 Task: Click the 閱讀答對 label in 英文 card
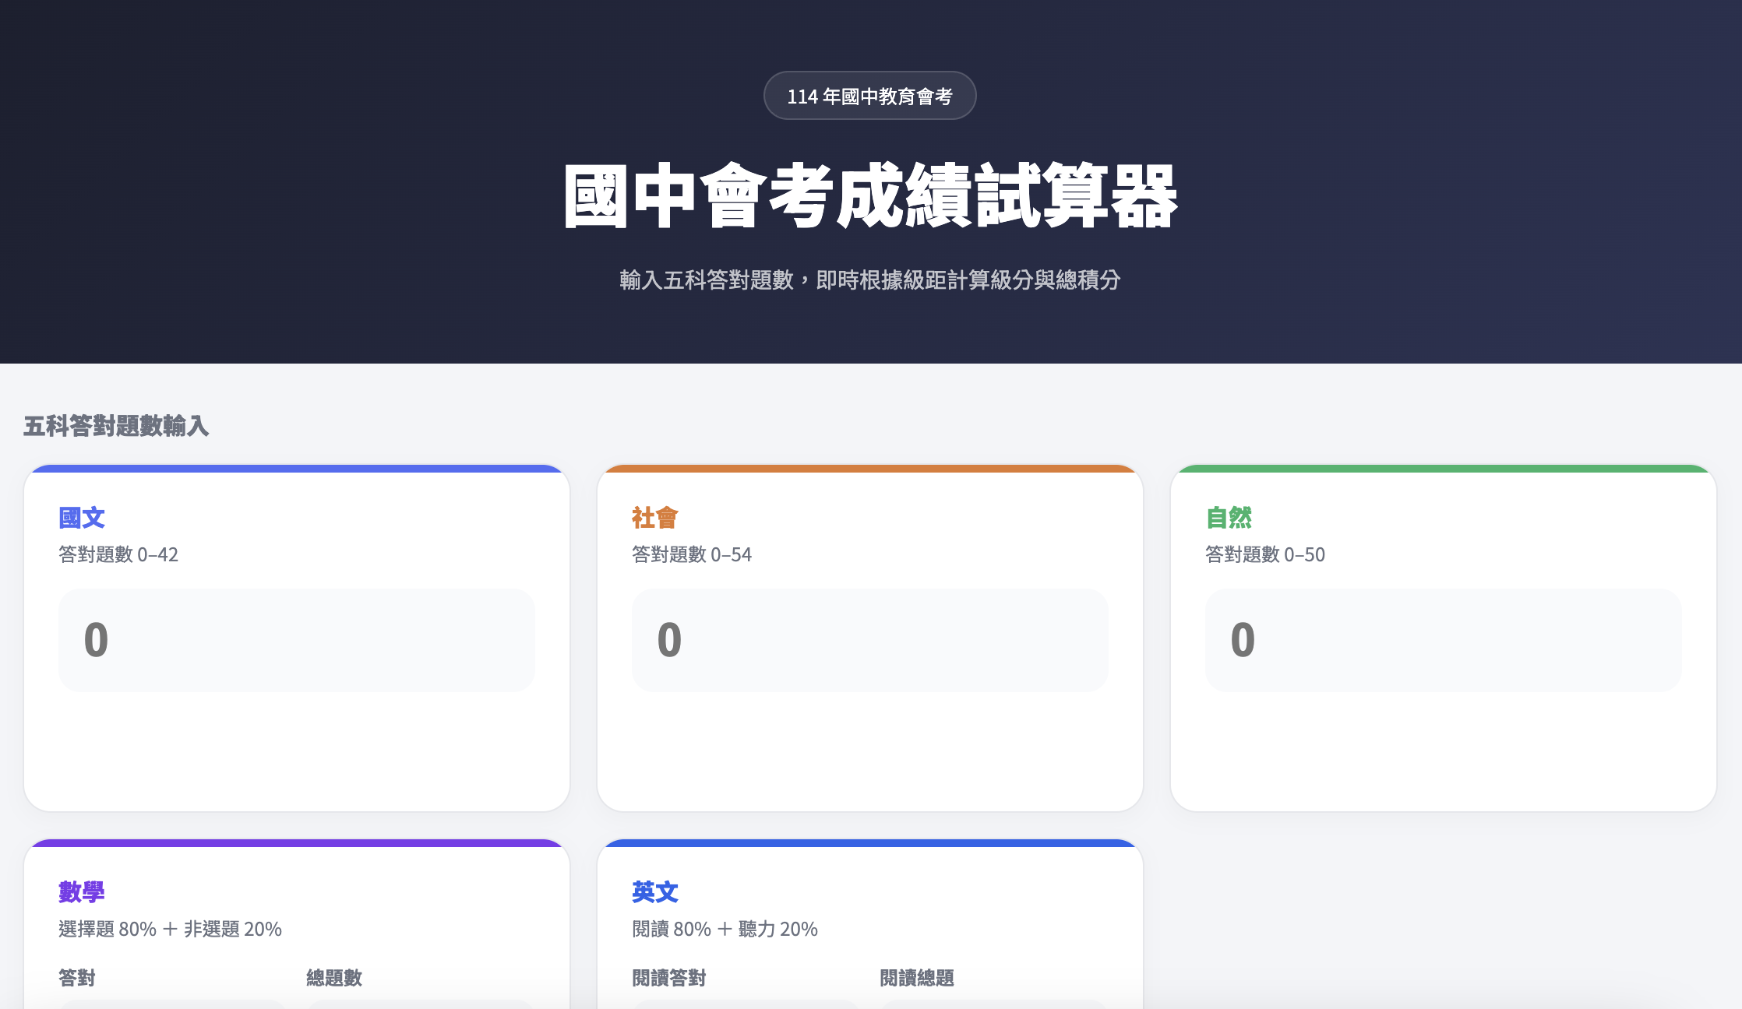pos(669,978)
